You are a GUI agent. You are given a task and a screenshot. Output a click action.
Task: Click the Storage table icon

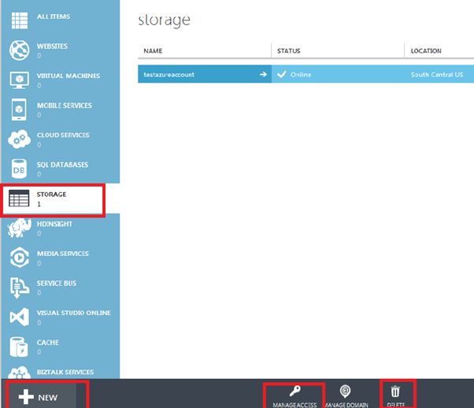point(19,198)
